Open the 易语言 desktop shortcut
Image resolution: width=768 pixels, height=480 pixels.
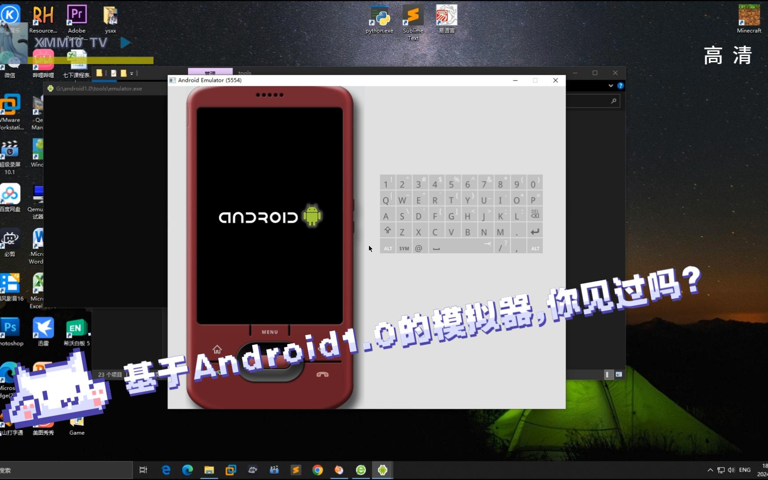coord(447,19)
